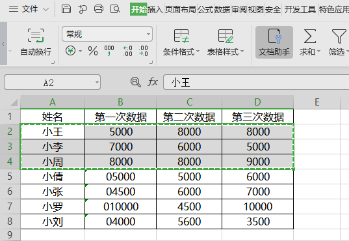Select cell with name 小罗
Viewport: 349px width, 241px height.
(x=53, y=206)
